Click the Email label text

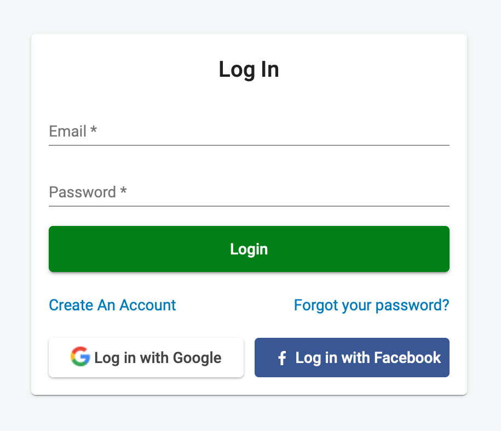[68, 132]
